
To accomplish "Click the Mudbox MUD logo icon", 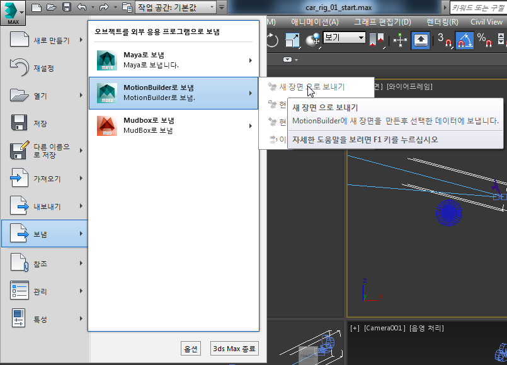I will 107,126.
